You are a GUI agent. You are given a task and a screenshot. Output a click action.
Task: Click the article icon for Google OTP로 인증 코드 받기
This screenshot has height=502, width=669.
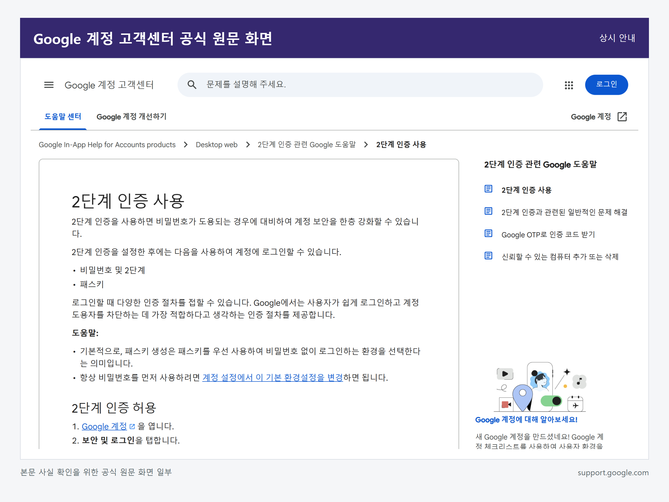point(488,233)
